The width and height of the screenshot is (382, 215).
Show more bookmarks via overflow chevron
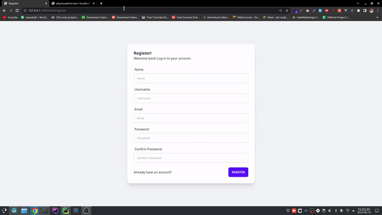377,17
